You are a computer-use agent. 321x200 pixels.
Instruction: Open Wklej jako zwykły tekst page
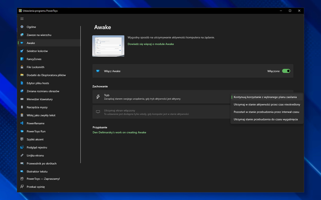49,115
